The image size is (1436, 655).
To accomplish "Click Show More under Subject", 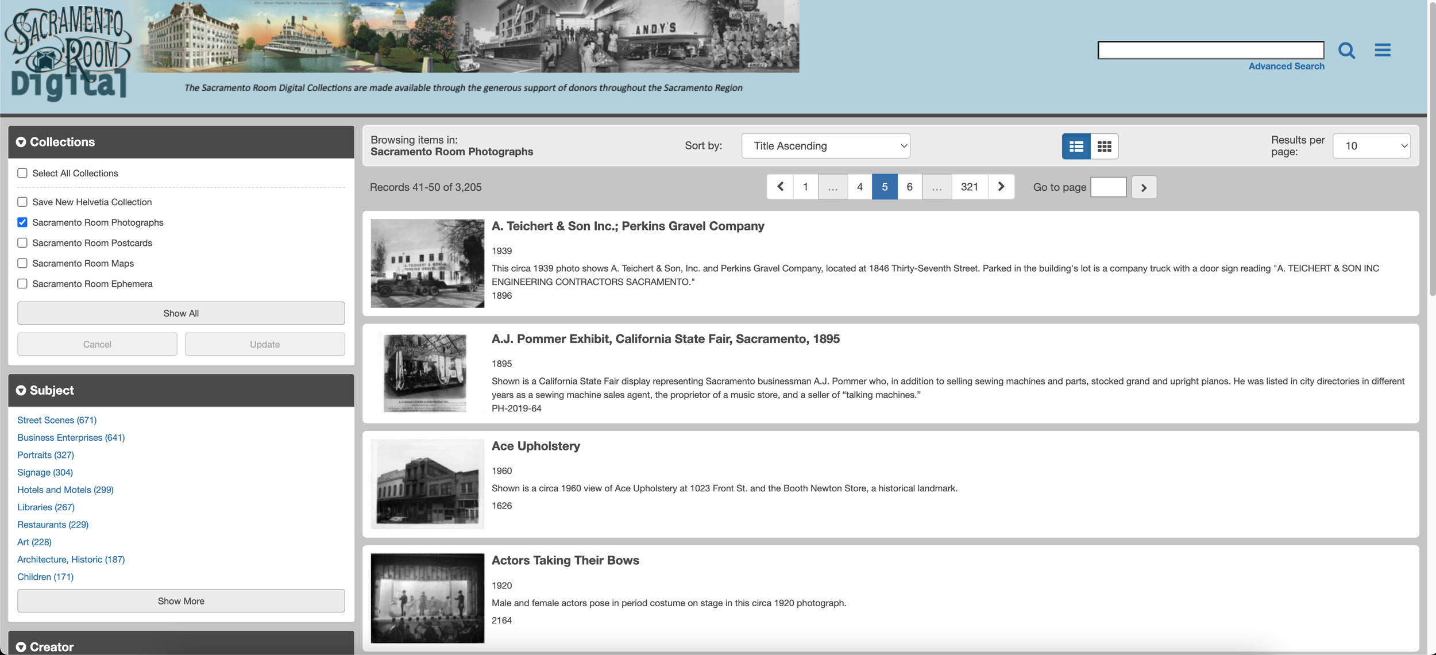I will click(181, 601).
